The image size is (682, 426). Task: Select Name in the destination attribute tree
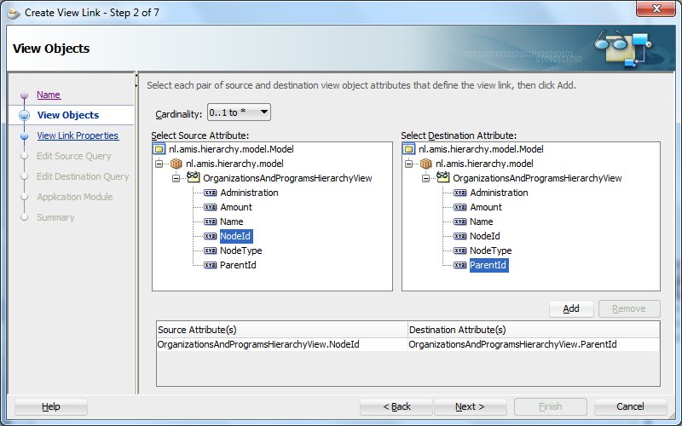coord(481,222)
